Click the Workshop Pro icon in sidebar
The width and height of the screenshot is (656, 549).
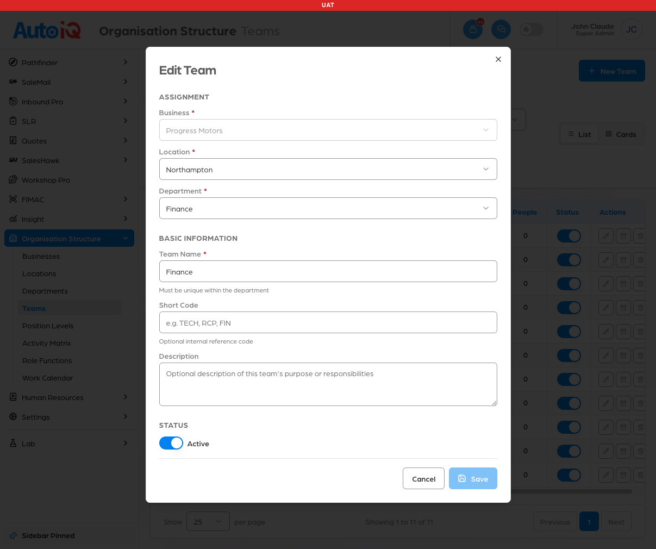pyautogui.click(x=13, y=180)
